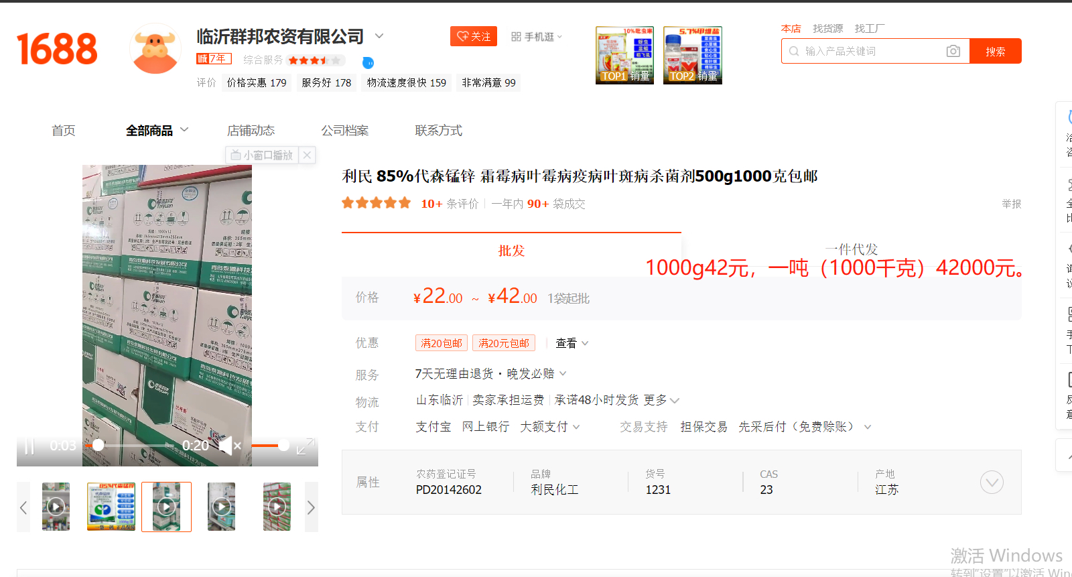The width and height of the screenshot is (1072, 577).
Task: Select the first video thumbnail
Action: [56, 507]
